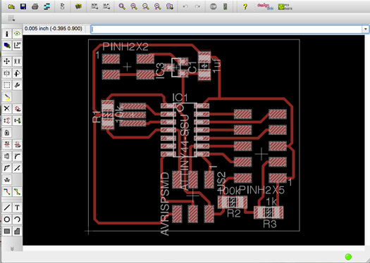Viewport: 370px width, 263px height.
Task: Select the Pinswap tool
Action: click(x=7, y=120)
